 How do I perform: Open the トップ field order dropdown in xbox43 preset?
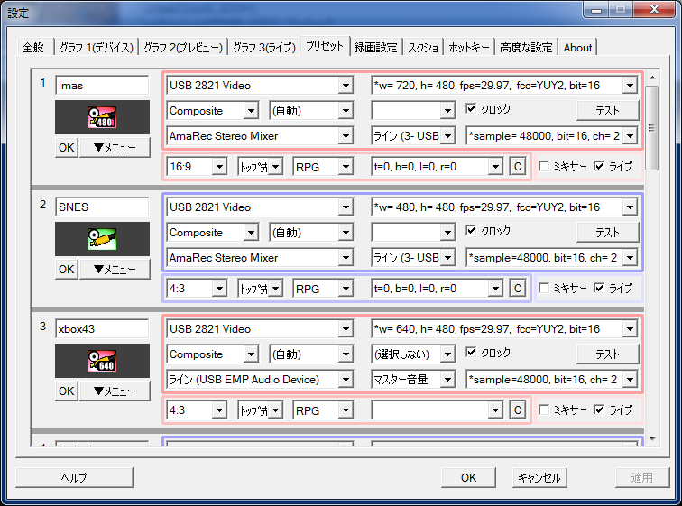(x=260, y=409)
